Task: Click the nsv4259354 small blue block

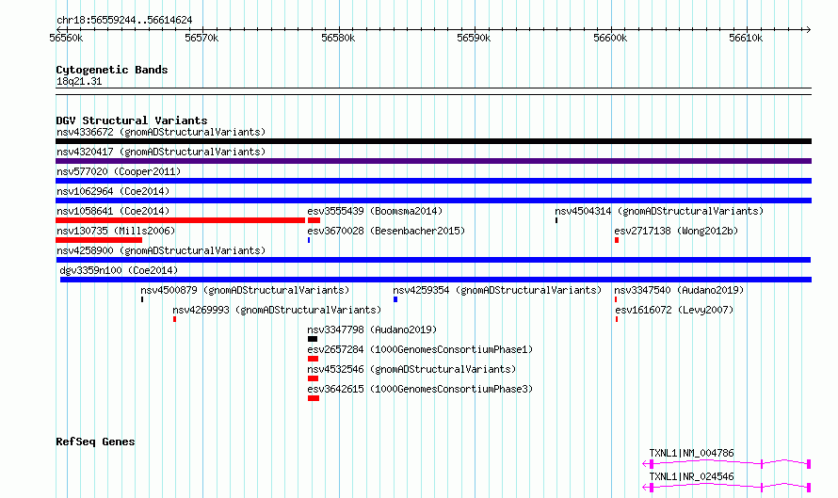Action: (x=395, y=299)
